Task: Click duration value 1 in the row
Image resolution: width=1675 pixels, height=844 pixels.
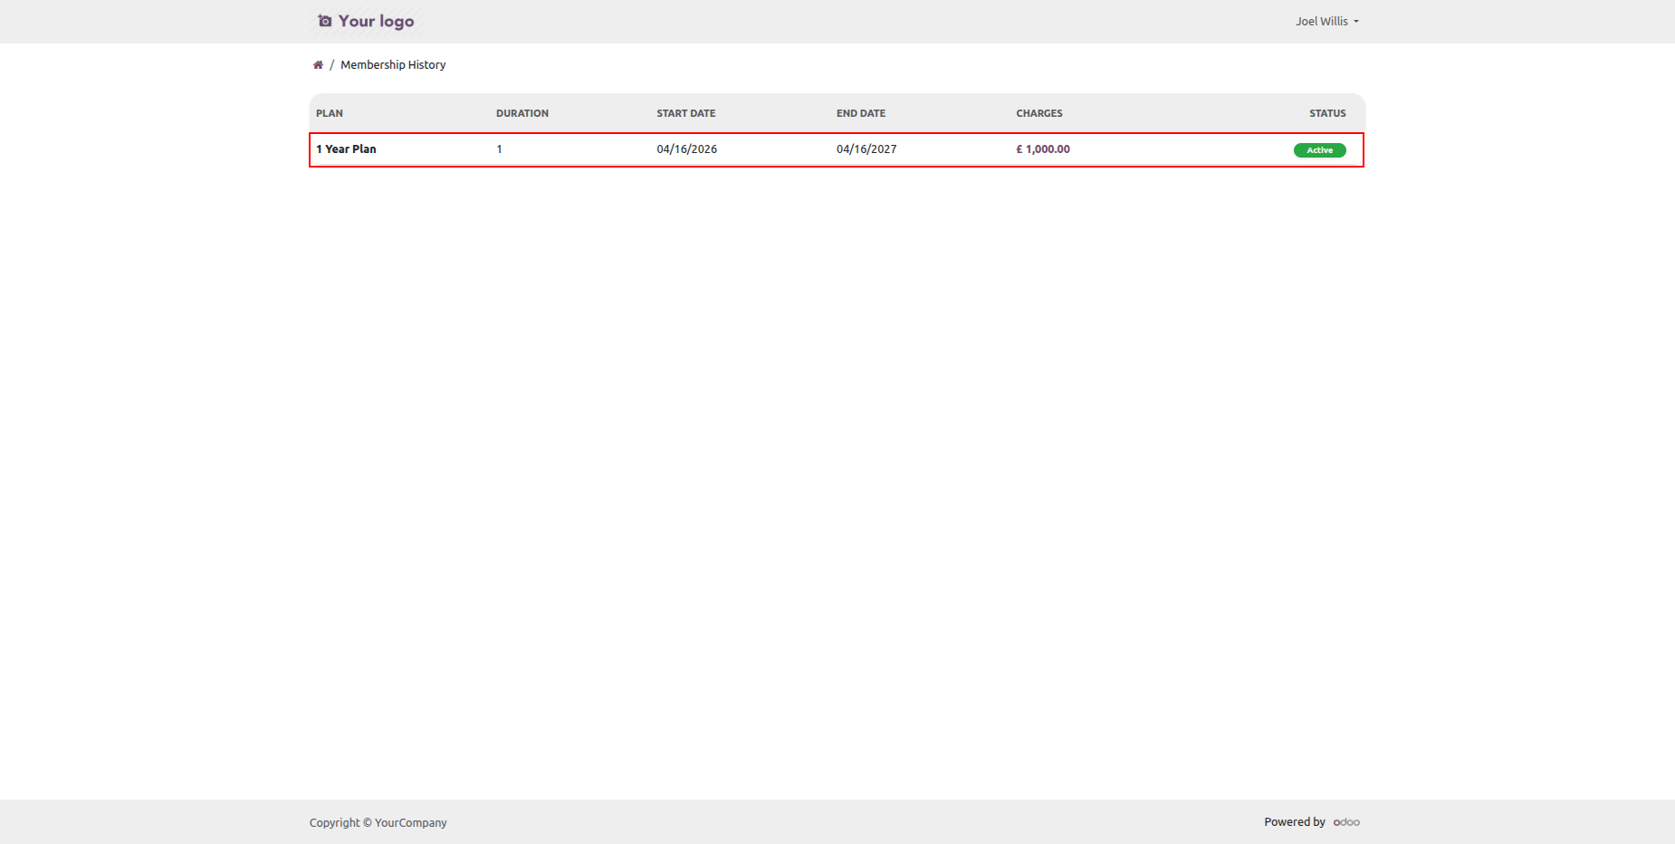Action: [499, 149]
